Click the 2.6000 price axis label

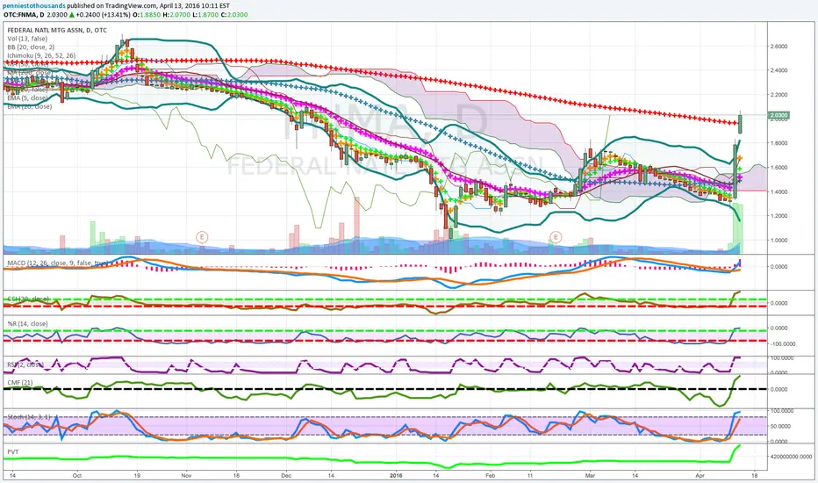point(779,47)
